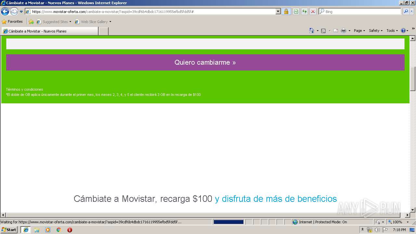Open the Opera taskbar icon

tap(70, 230)
